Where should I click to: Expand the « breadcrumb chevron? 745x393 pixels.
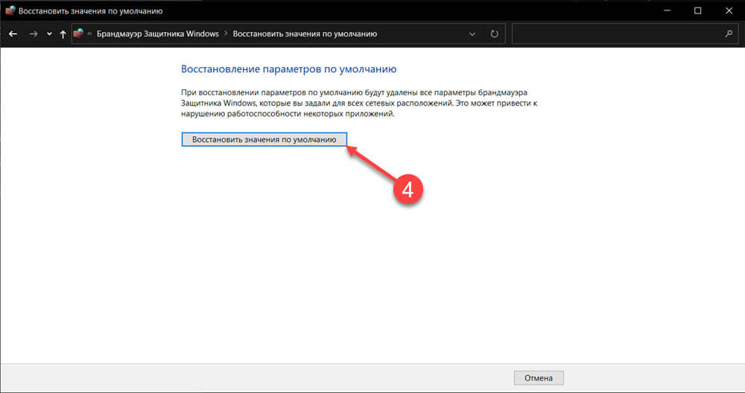pyautogui.click(x=89, y=33)
